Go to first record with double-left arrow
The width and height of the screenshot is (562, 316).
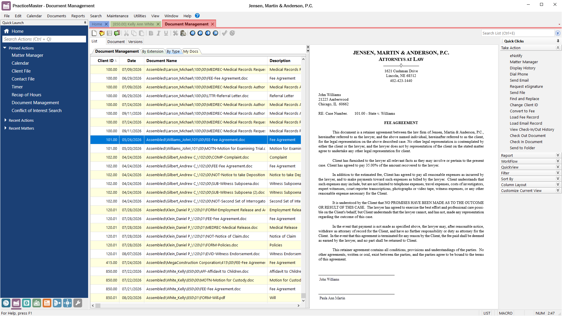click(193, 33)
